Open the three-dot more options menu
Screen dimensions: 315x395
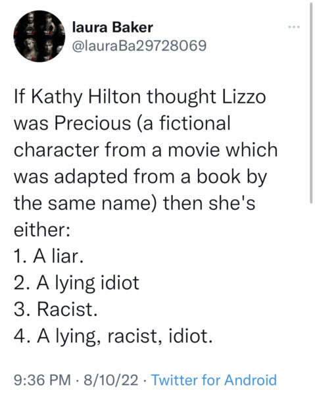[294, 27]
